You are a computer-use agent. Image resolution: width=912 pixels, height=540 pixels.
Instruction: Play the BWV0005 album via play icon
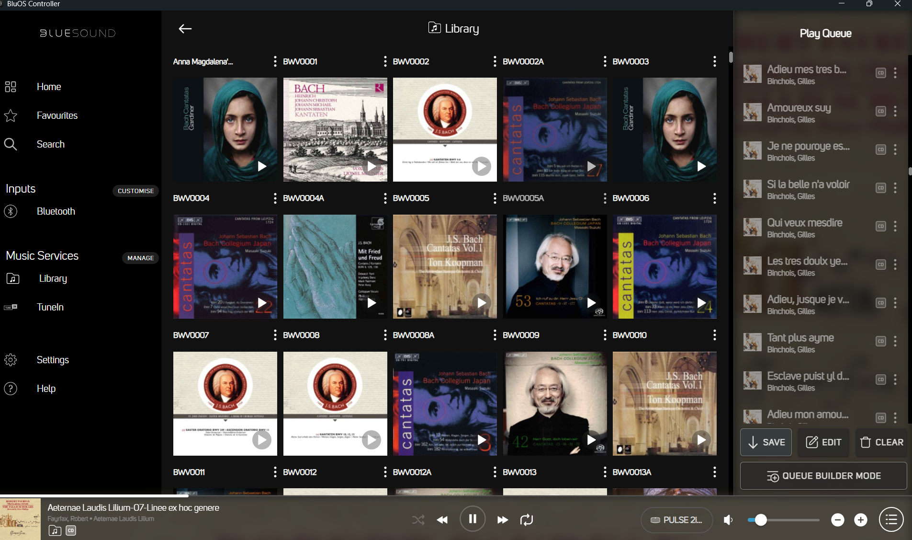point(481,303)
